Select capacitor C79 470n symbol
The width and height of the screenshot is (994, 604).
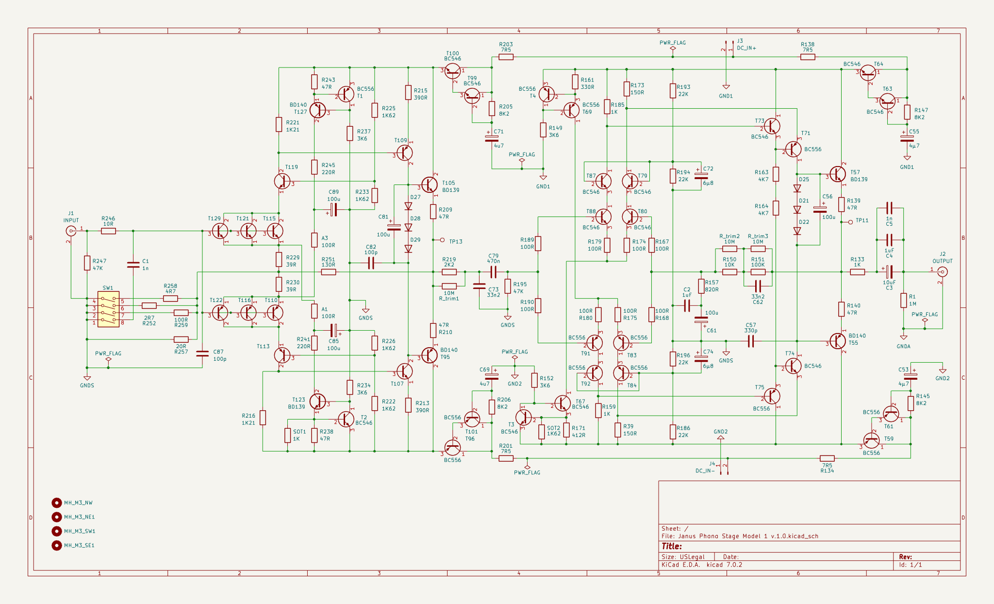(494, 272)
